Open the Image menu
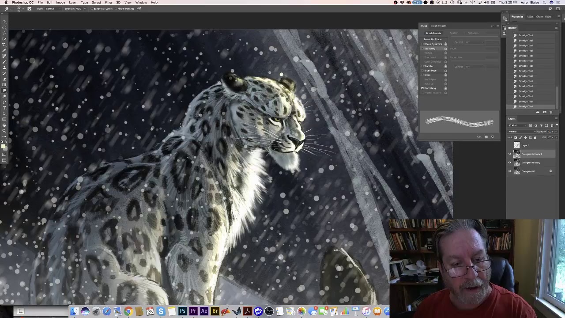The height and width of the screenshot is (318, 565). click(x=60, y=3)
